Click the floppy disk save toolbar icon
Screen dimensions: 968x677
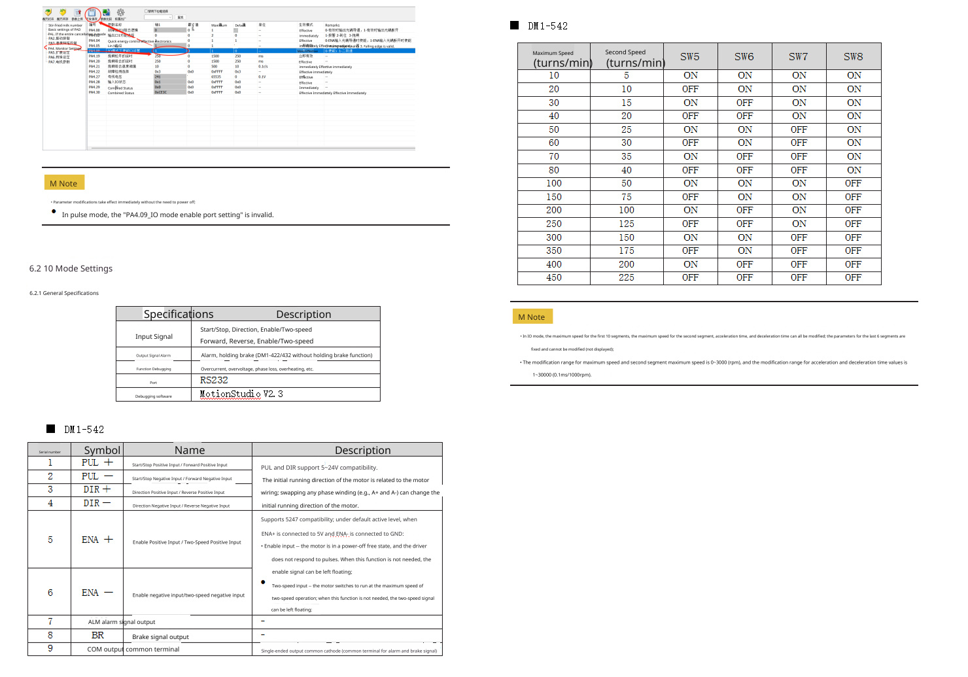pyautogui.click(x=92, y=12)
